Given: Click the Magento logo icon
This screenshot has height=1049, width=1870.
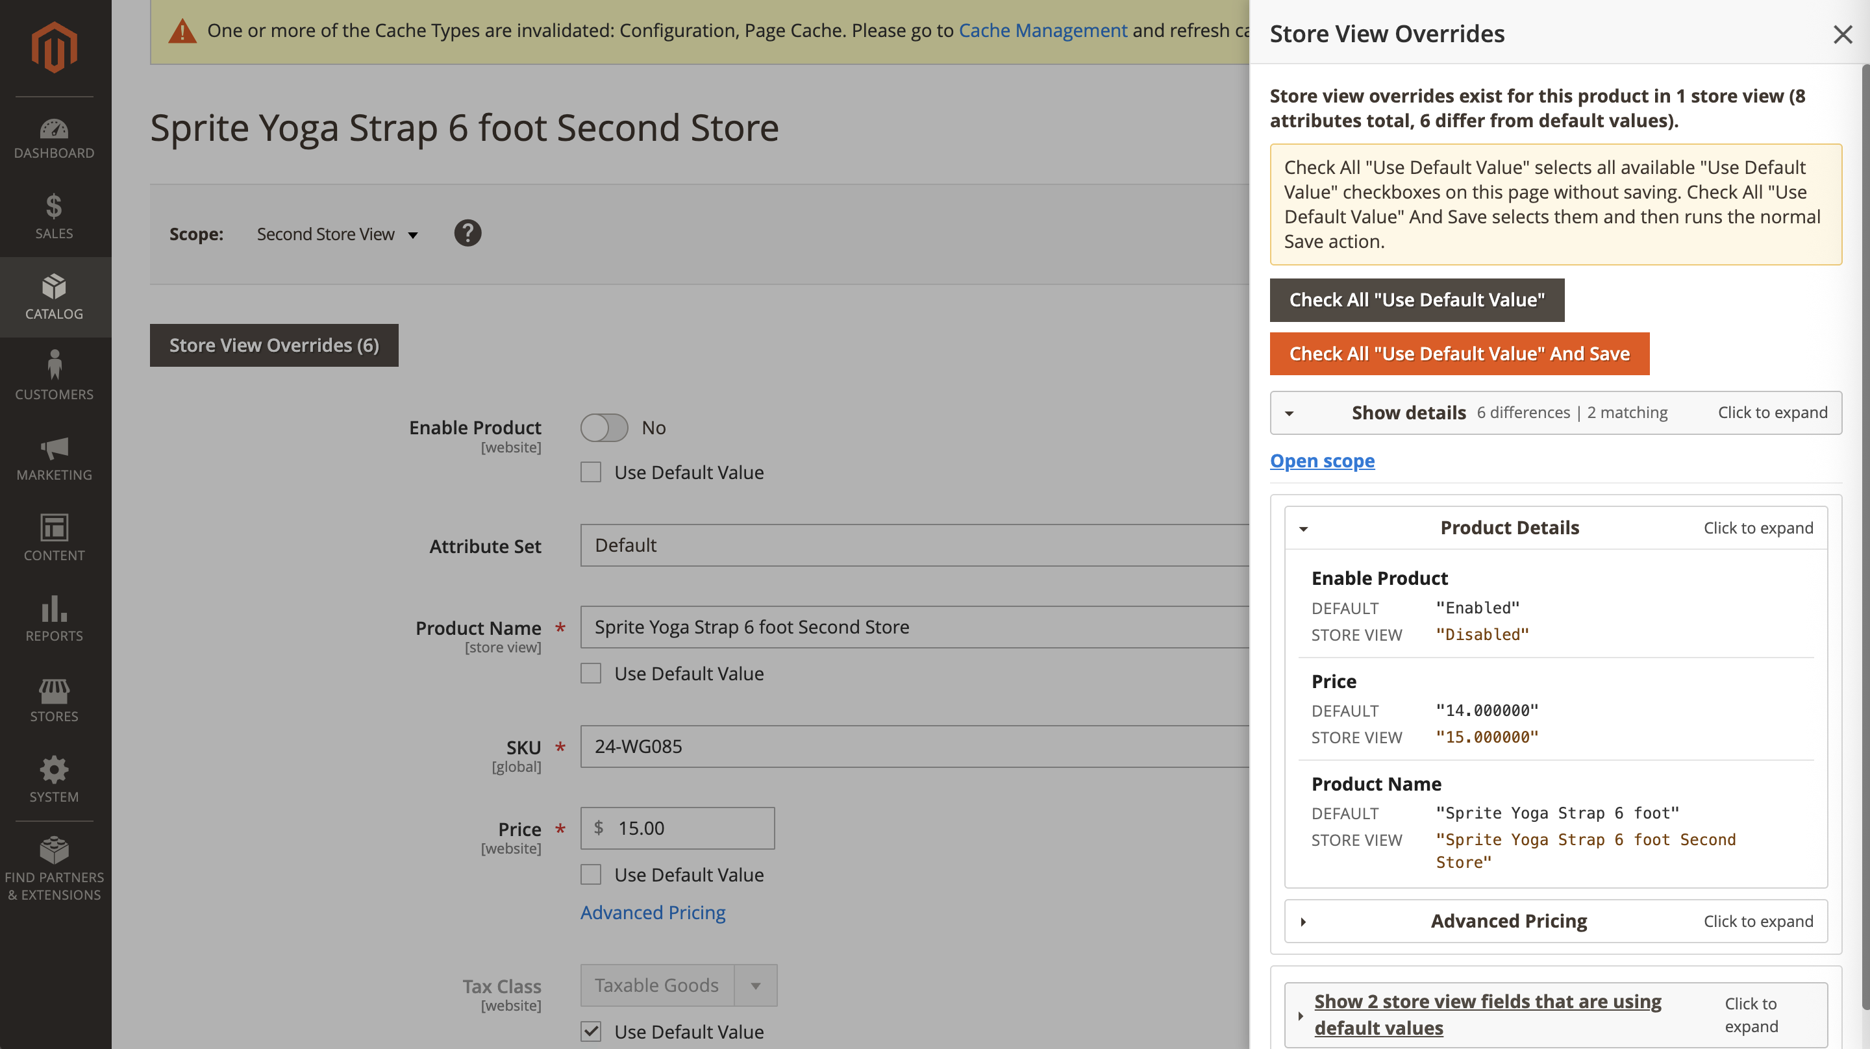Looking at the screenshot, I should pyautogui.click(x=55, y=47).
